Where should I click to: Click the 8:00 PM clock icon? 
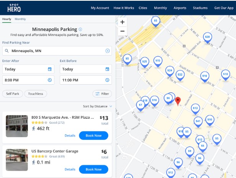pos(50,80)
